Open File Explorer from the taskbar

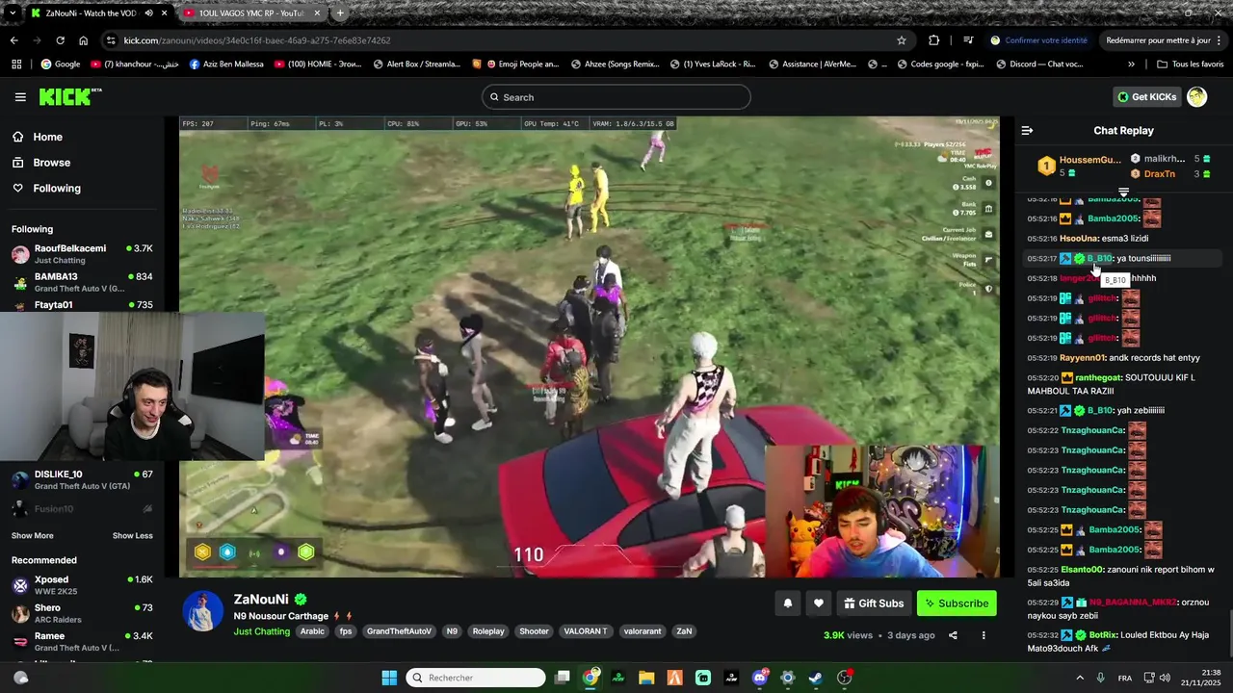pyautogui.click(x=646, y=678)
